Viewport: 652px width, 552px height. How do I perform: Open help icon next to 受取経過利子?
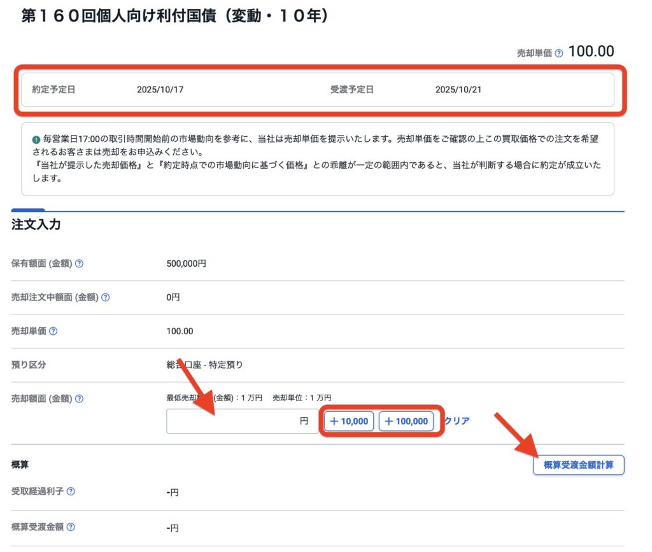[71, 492]
